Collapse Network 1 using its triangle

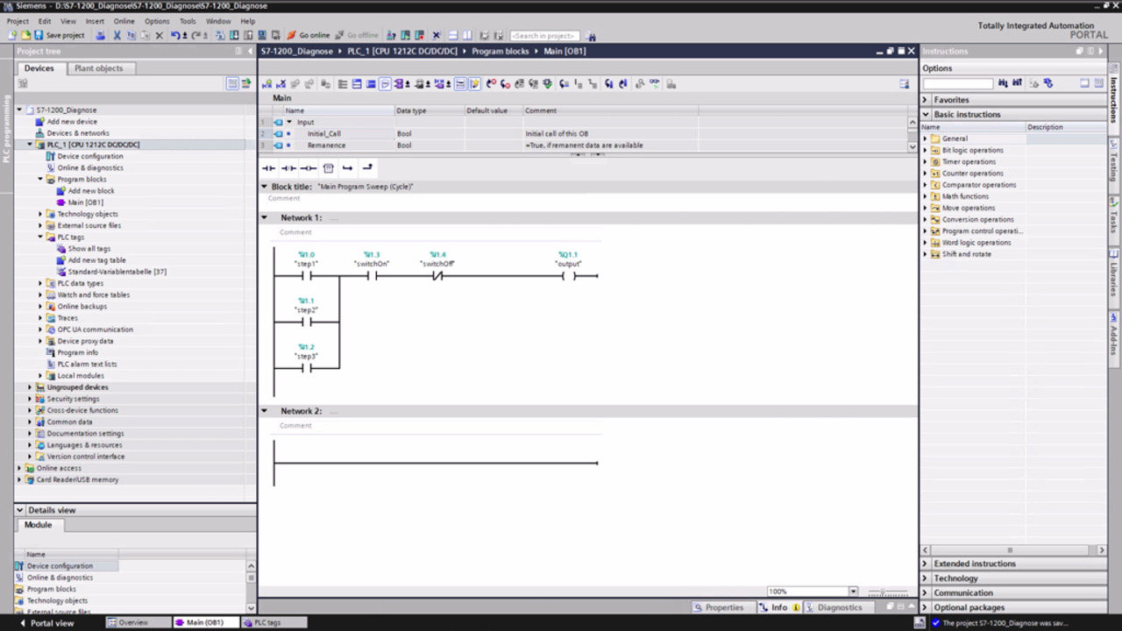(x=265, y=217)
